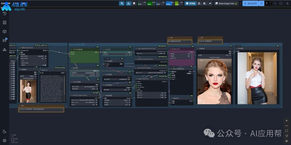Click the #43 GGUF node badge

click(x=95, y=93)
